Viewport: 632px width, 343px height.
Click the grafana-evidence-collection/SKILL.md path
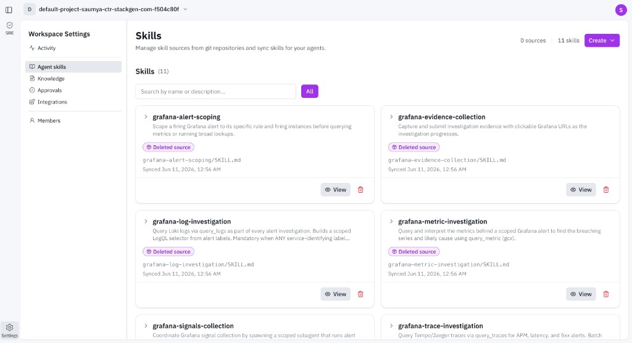pyautogui.click(x=447, y=160)
